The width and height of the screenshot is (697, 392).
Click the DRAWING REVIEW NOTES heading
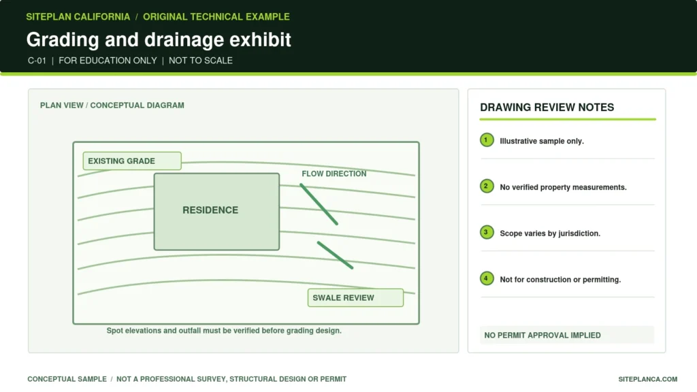click(547, 107)
